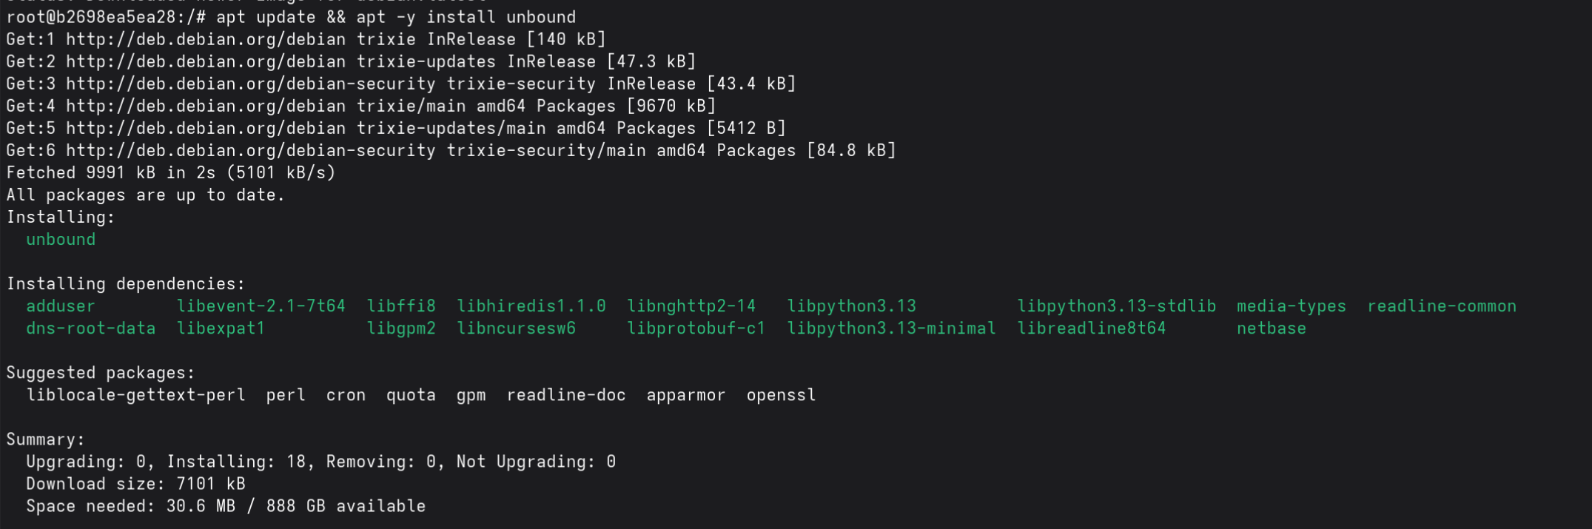
Task: Click the libprotobuf-c1 package name
Action: point(696,328)
